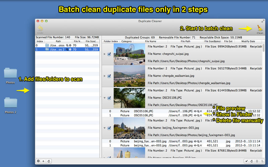Delete second beijing_fuxingmen-003.jpg row using X icon
The width and height of the screenshot is (268, 167).
click(201, 145)
